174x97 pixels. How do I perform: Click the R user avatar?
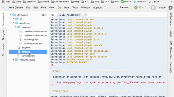point(153,8)
